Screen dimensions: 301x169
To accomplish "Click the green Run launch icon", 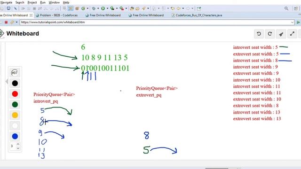I will coord(103,8).
